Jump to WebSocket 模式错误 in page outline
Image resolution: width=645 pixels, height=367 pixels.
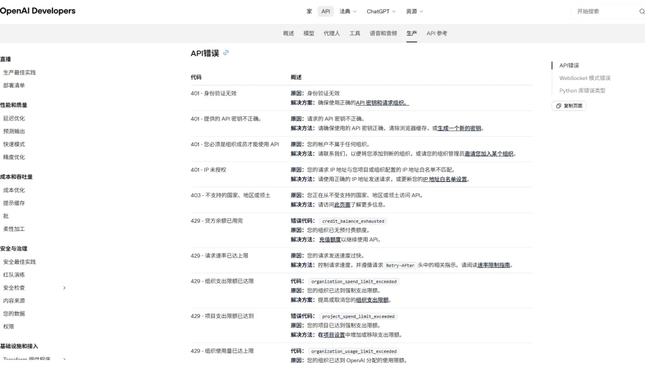585,78
